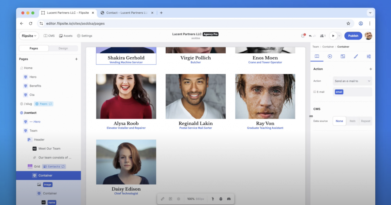Viewport: 391px width, 205px height.
Task: Select the ruler tool in bottom toolbar
Action: [x=163, y=199]
